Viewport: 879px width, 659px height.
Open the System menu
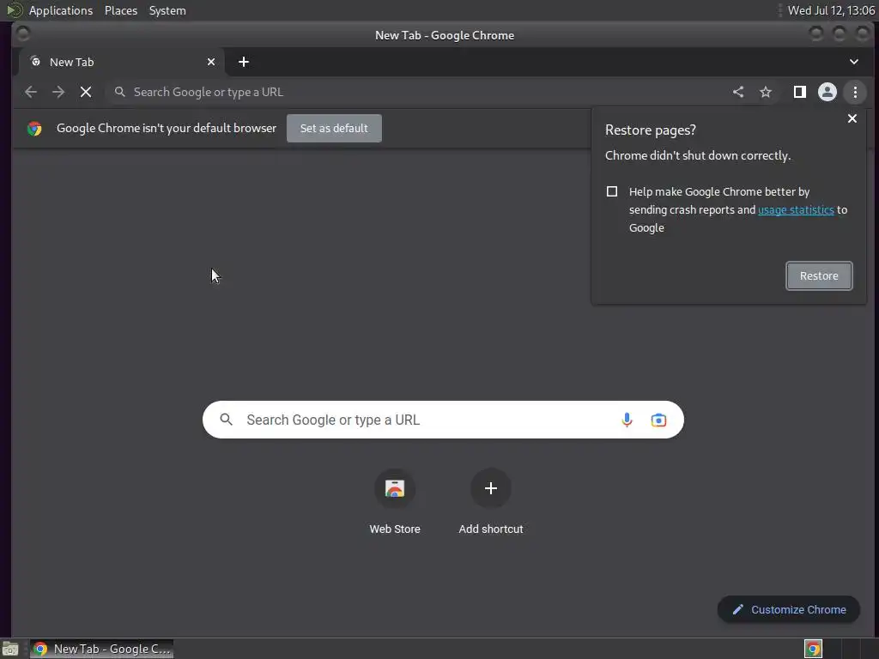pos(167,10)
